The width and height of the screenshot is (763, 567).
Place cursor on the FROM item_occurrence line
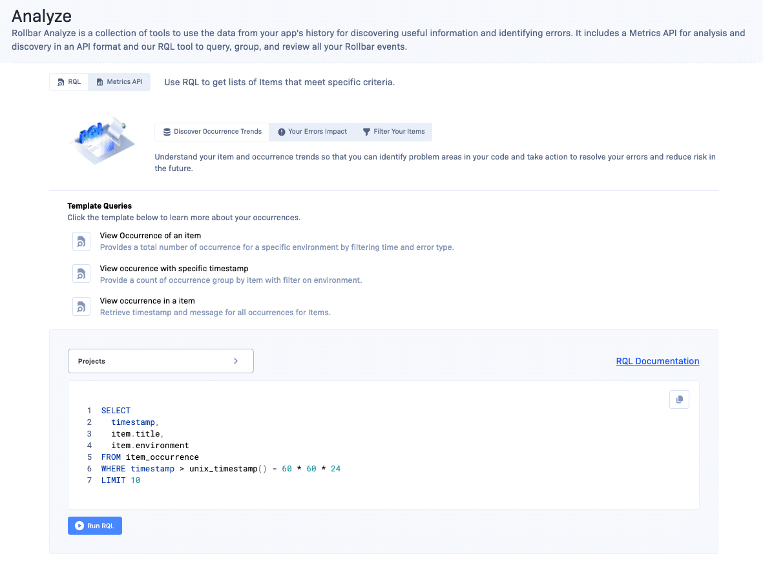[x=150, y=457]
